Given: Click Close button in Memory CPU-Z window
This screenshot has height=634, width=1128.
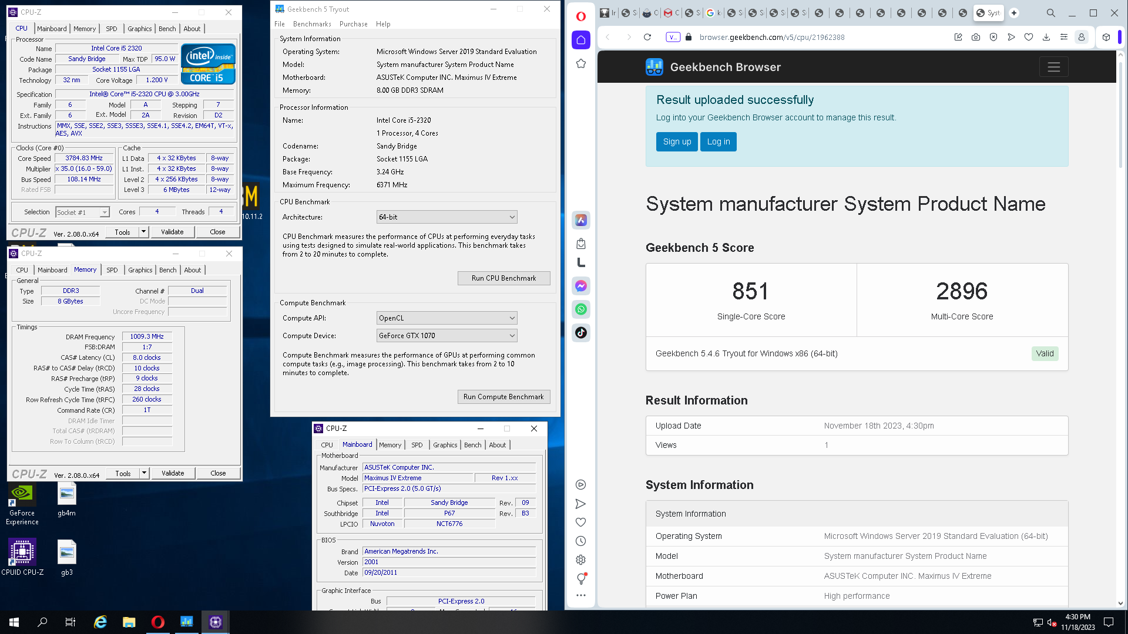Looking at the screenshot, I should tap(218, 473).
